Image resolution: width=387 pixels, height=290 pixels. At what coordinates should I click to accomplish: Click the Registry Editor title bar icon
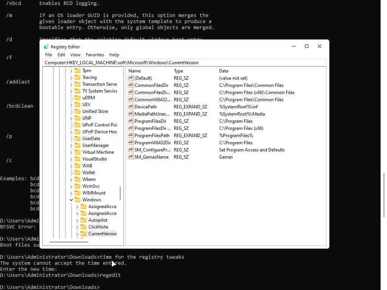point(46,46)
